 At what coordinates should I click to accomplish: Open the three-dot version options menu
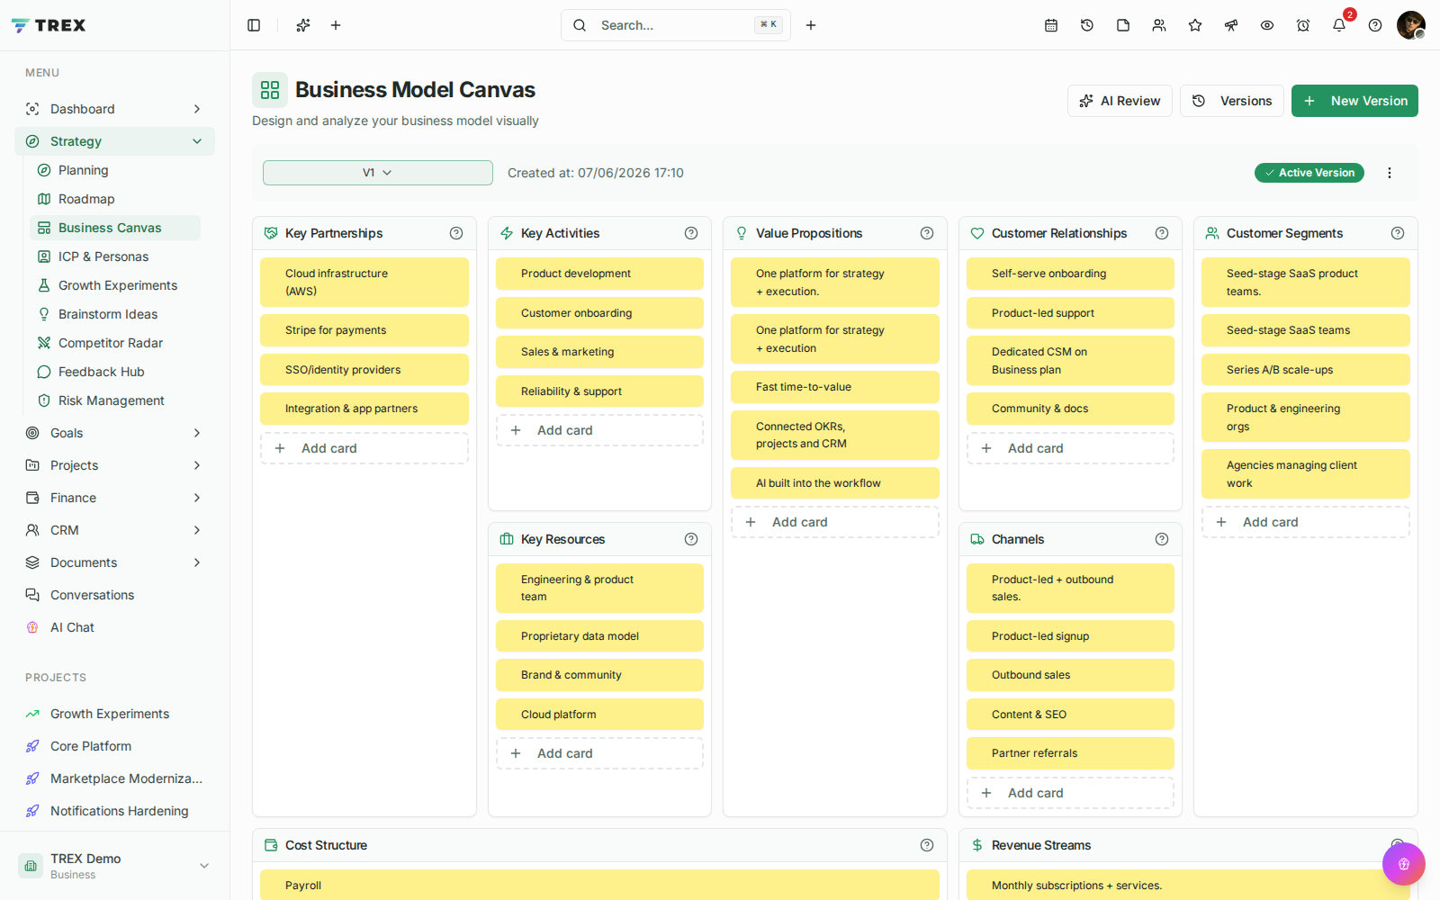[1390, 173]
